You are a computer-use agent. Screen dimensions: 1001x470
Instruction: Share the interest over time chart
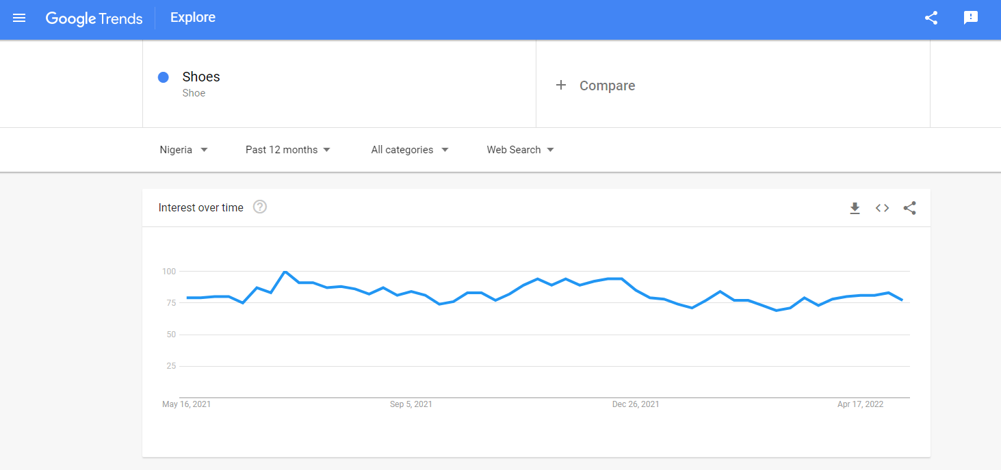(x=909, y=208)
